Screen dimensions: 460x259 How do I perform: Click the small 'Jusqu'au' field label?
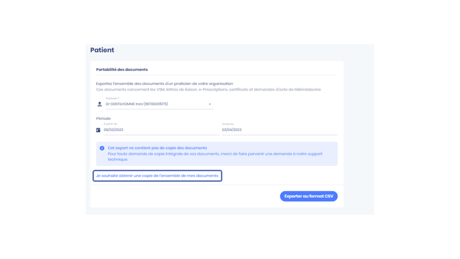coord(228,124)
